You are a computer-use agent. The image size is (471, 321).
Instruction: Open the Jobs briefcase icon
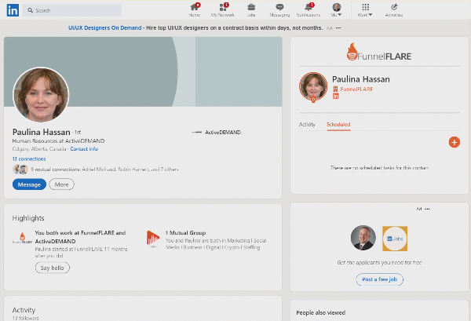(251, 10)
